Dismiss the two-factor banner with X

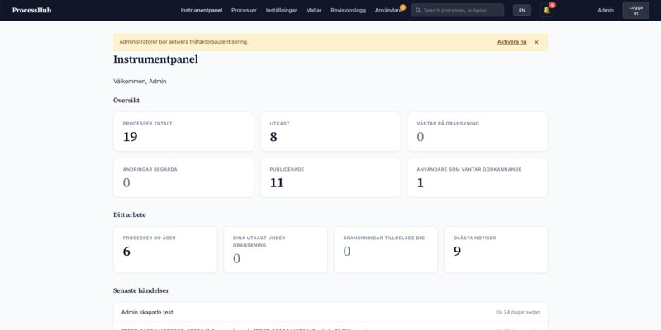(x=536, y=42)
